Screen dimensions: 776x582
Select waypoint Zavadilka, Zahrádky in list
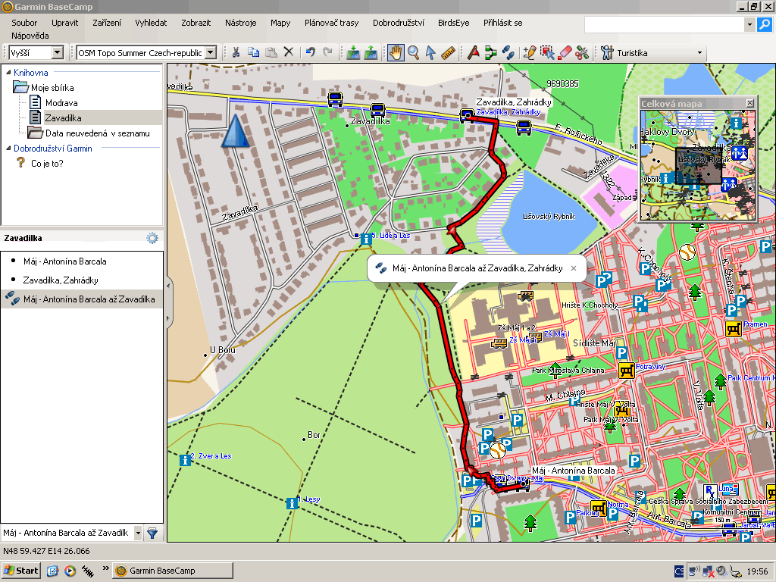(61, 280)
